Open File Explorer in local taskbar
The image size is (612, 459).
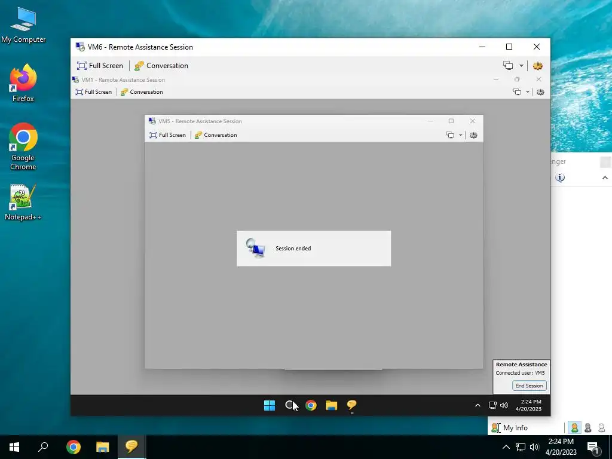(x=103, y=447)
